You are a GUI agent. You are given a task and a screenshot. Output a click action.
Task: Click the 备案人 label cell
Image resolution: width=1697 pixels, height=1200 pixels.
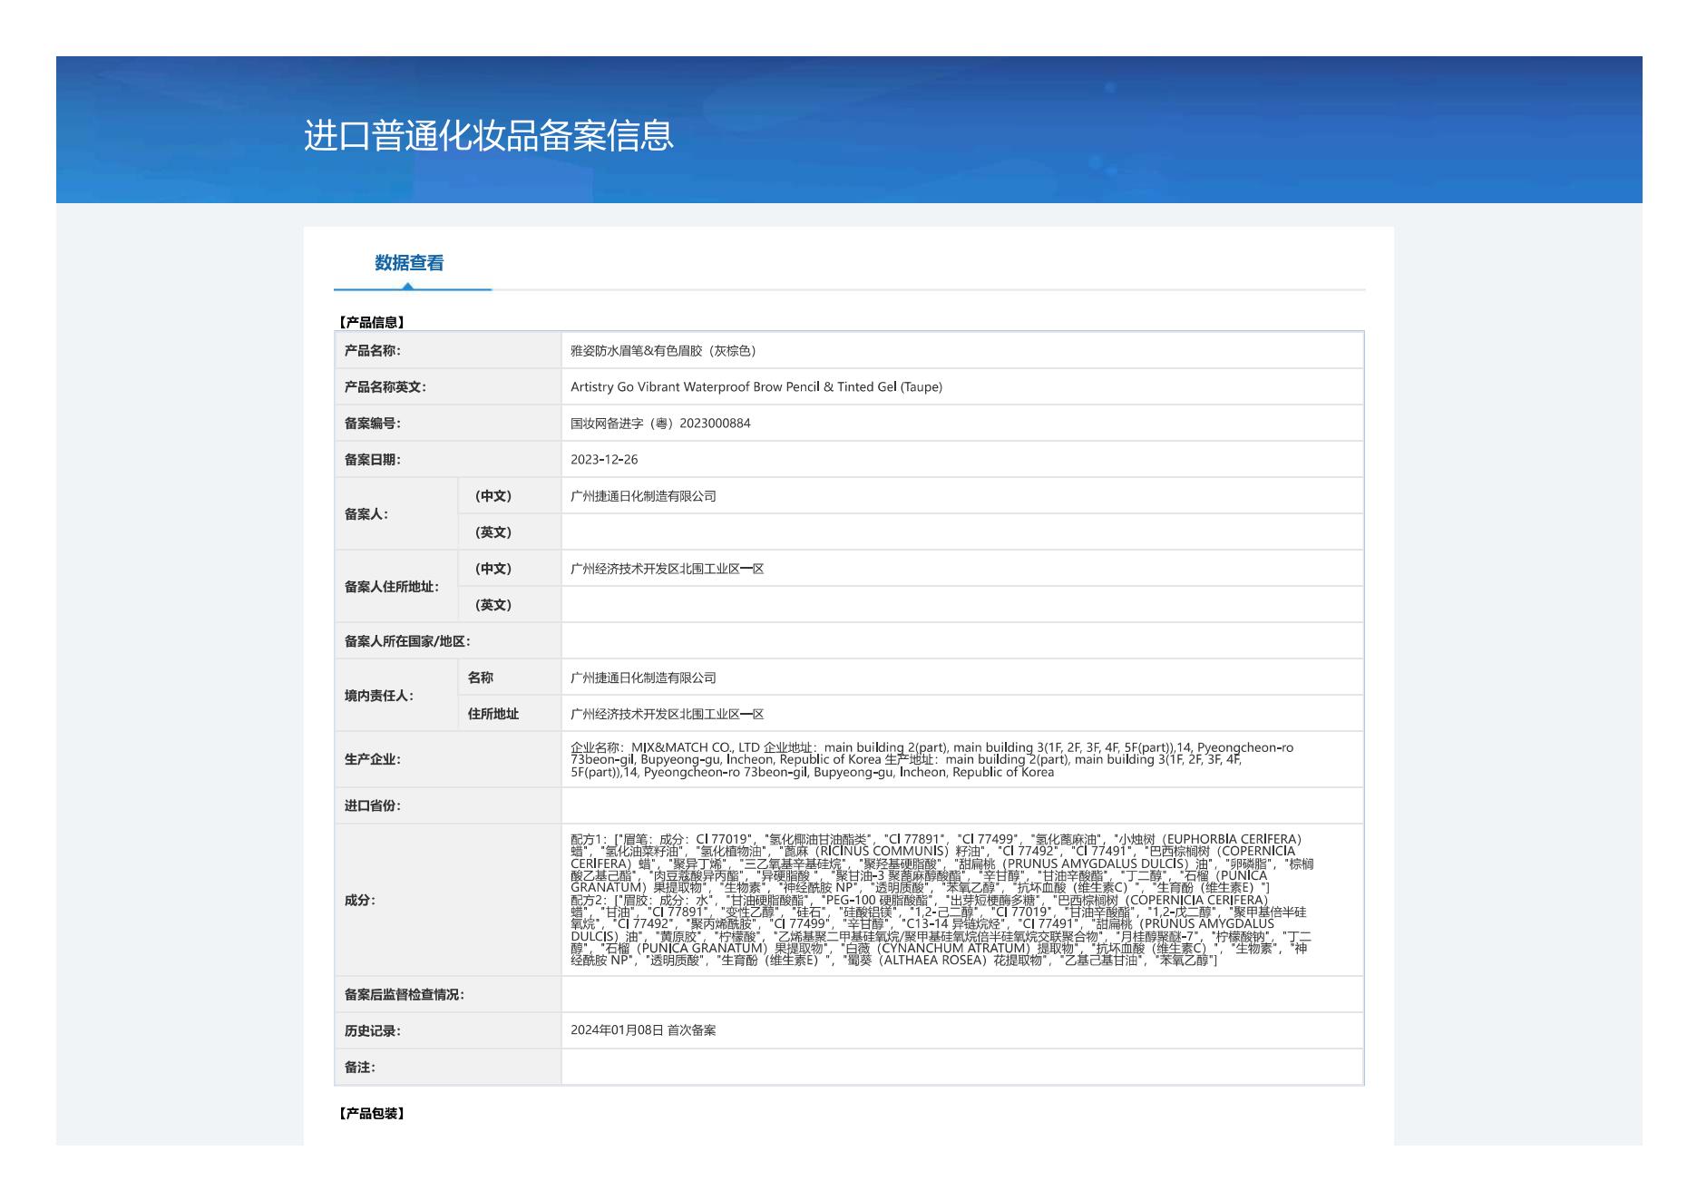coord(396,513)
